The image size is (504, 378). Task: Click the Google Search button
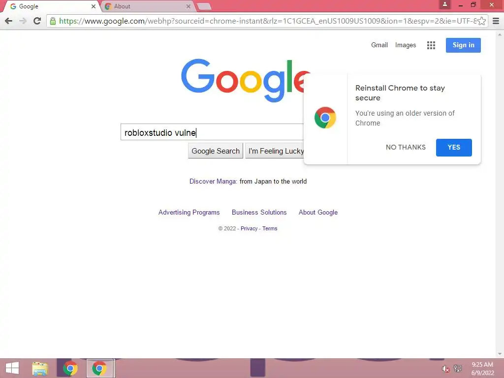coord(216,151)
